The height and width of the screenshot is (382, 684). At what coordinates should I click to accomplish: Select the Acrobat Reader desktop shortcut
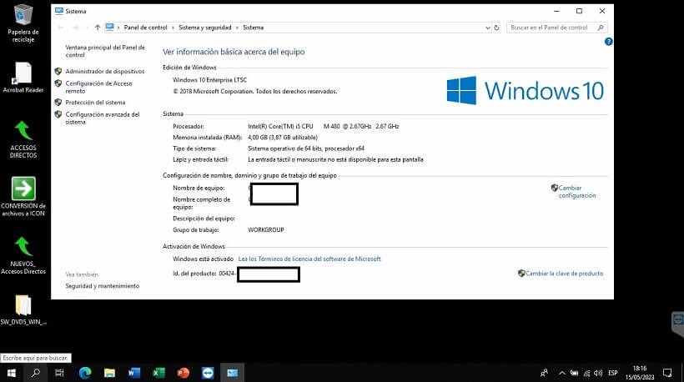point(23,78)
